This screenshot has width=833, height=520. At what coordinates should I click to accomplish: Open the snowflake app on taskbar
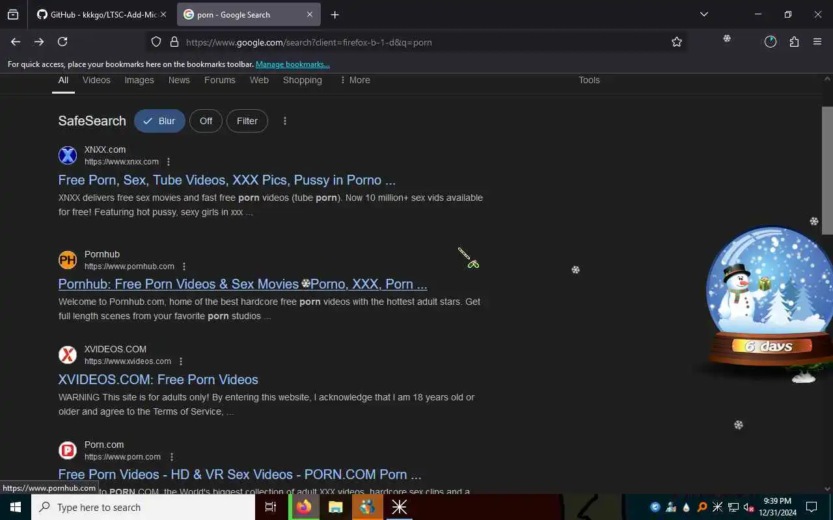pyautogui.click(x=399, y=507)
